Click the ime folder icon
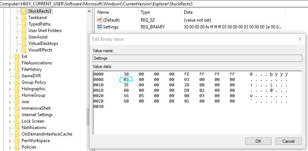The height and width of the screenshot is (151, 308). coord(17,102)
